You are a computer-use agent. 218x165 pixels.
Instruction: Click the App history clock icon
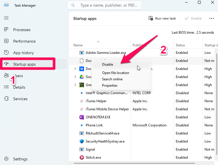[x=6, y=53]
